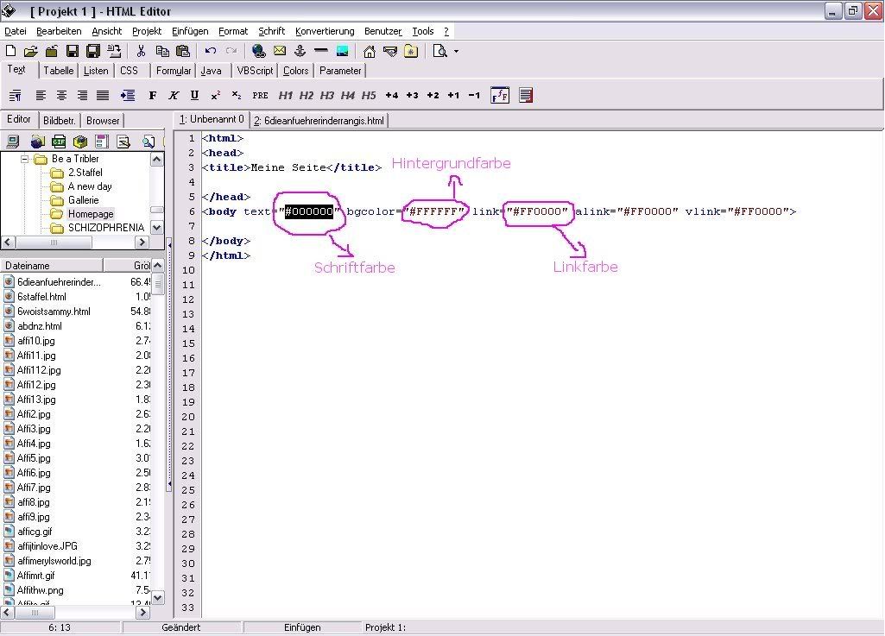Image resolution: width=885 pixels, height=636 pixels.
Task: Select file 6staffel.html in file list
Action: (x=41, y=297)
